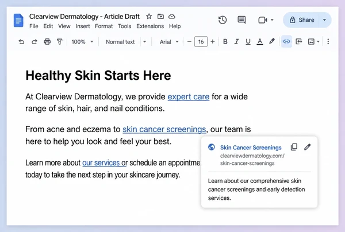Check the cloud save status icon
Image resolution: width=345 pixels, height=232 pixels.
[x=172, y=17]
